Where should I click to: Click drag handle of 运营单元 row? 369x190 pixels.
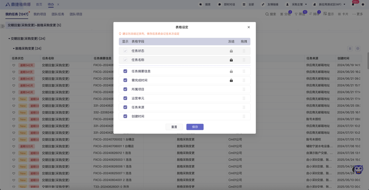point(244,98)
